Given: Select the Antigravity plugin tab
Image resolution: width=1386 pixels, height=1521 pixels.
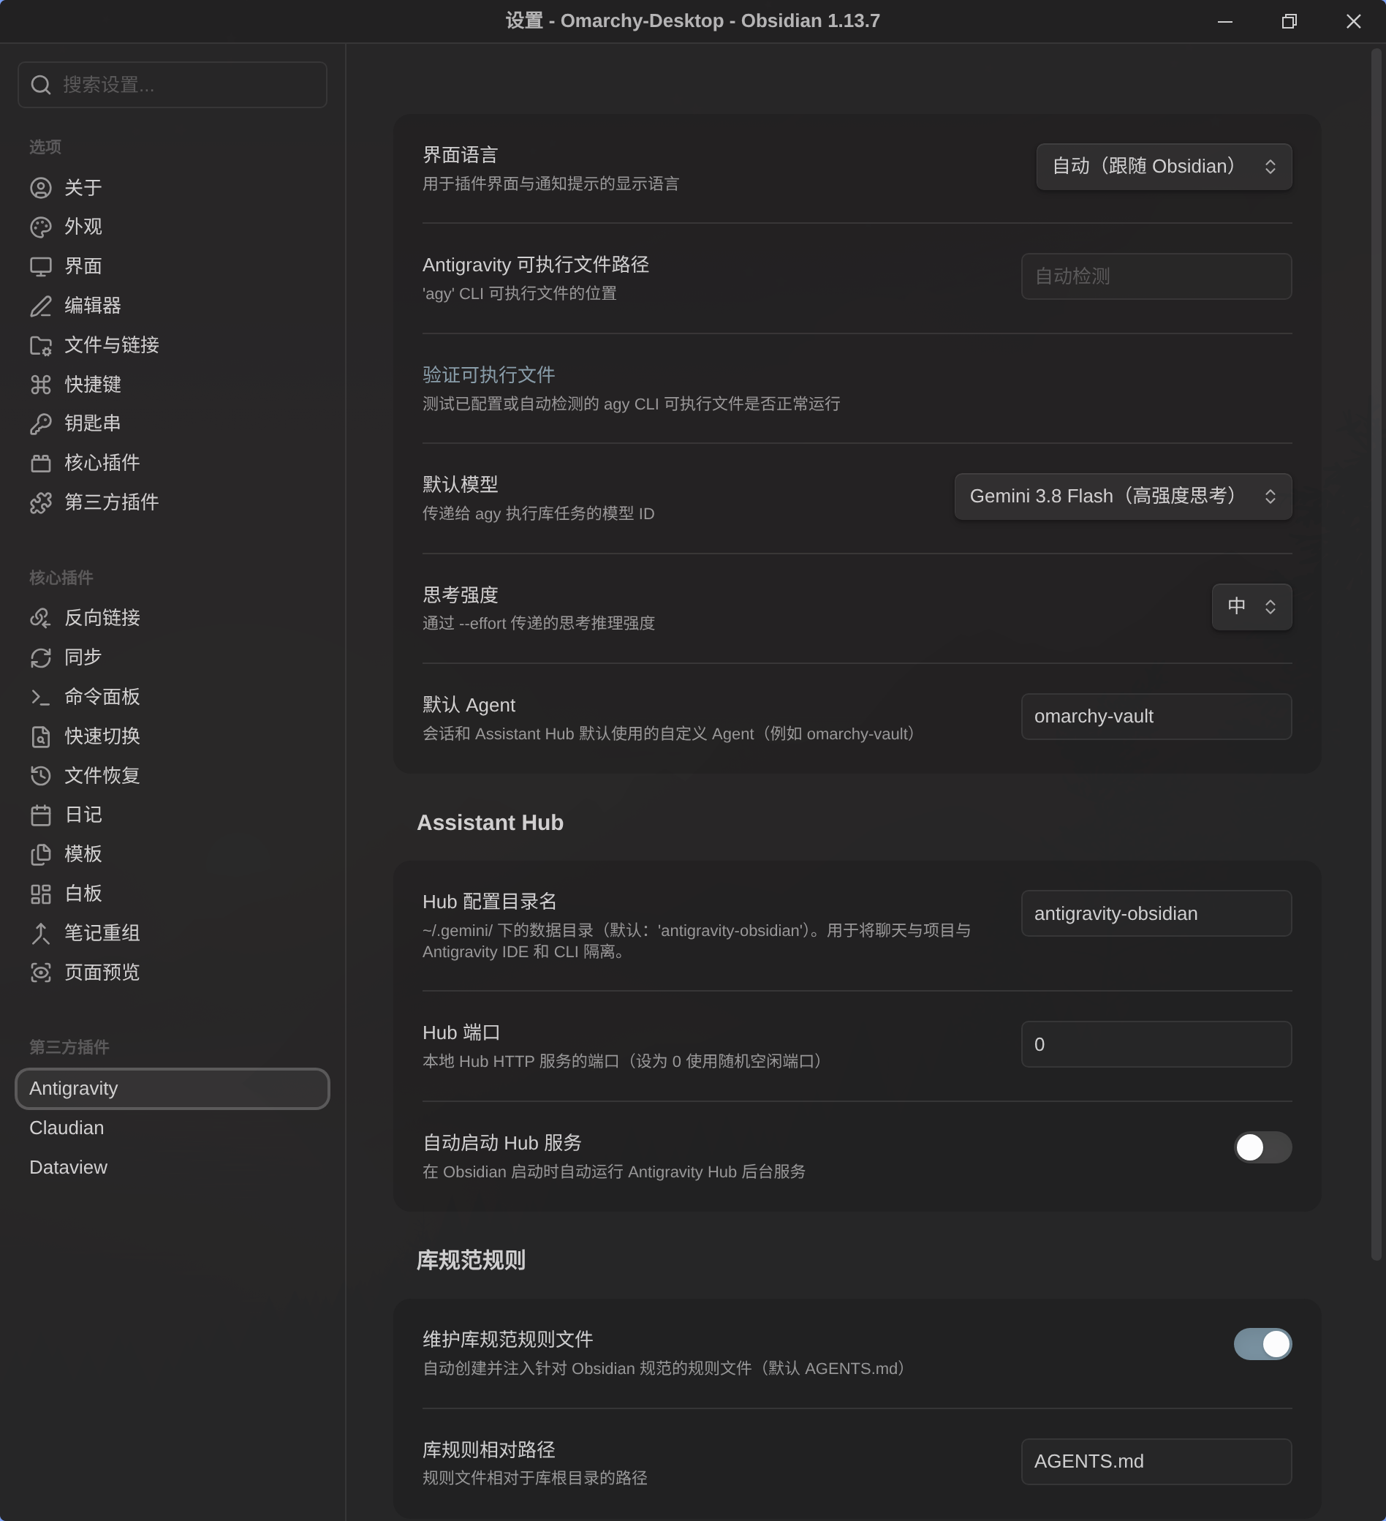Looking at the screenshot, I should [x=172, y=1089].
